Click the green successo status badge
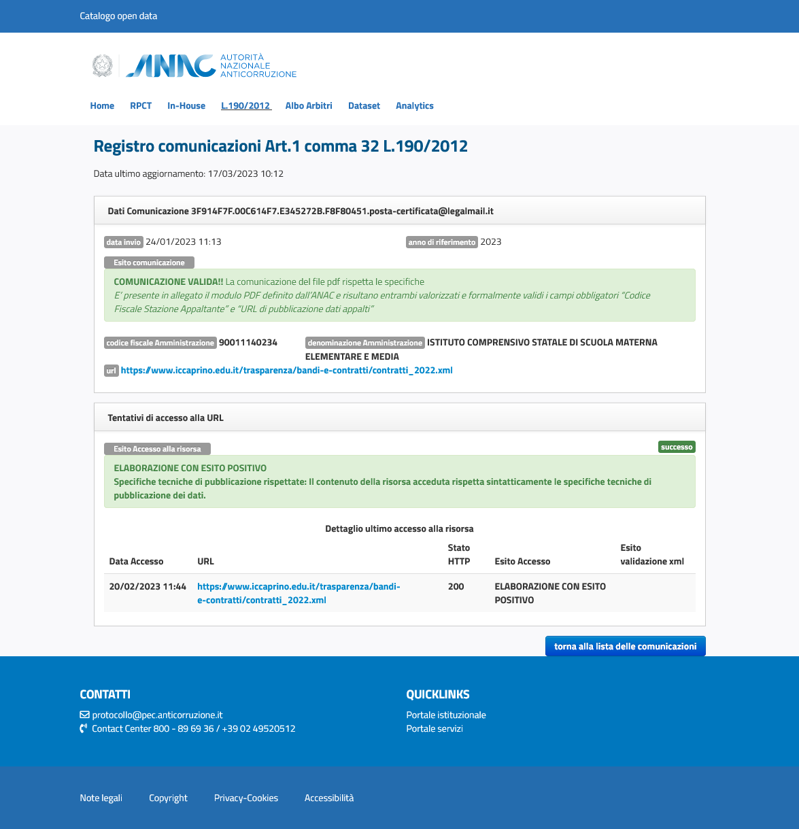Viewport: 799px width, 829px height. pos(676,447)
